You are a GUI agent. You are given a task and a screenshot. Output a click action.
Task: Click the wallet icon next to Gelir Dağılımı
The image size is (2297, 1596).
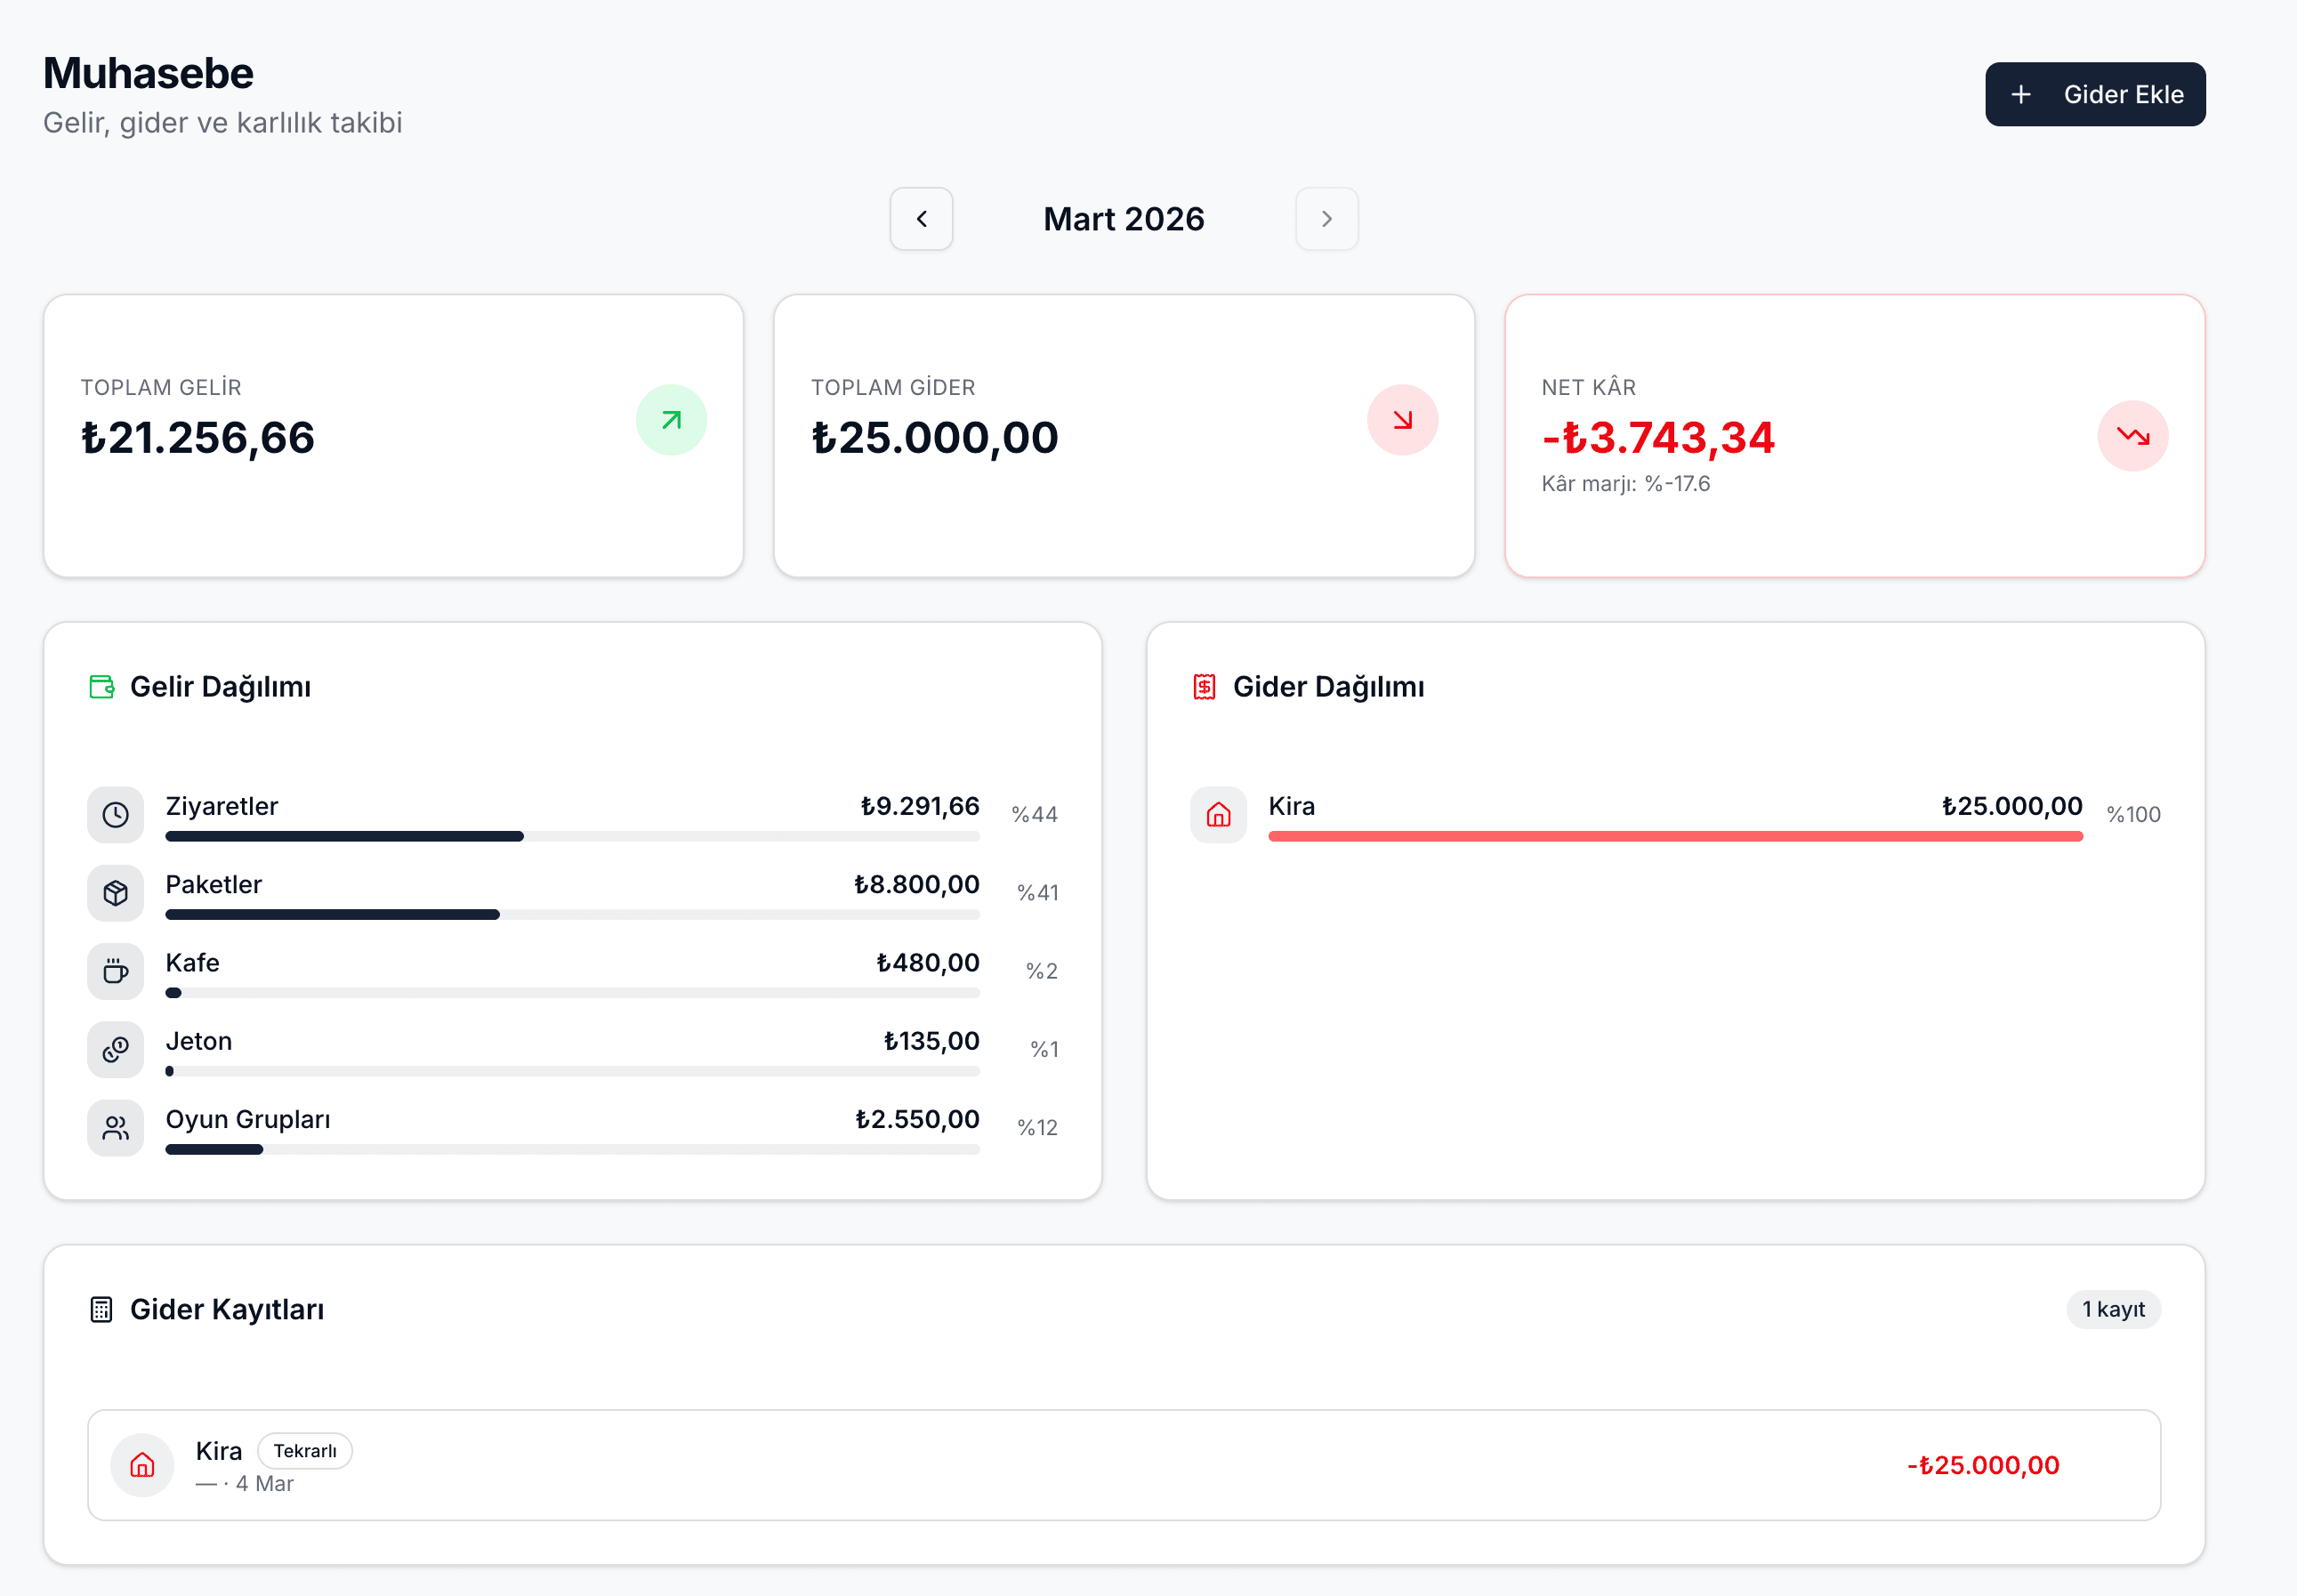point(102,687)
